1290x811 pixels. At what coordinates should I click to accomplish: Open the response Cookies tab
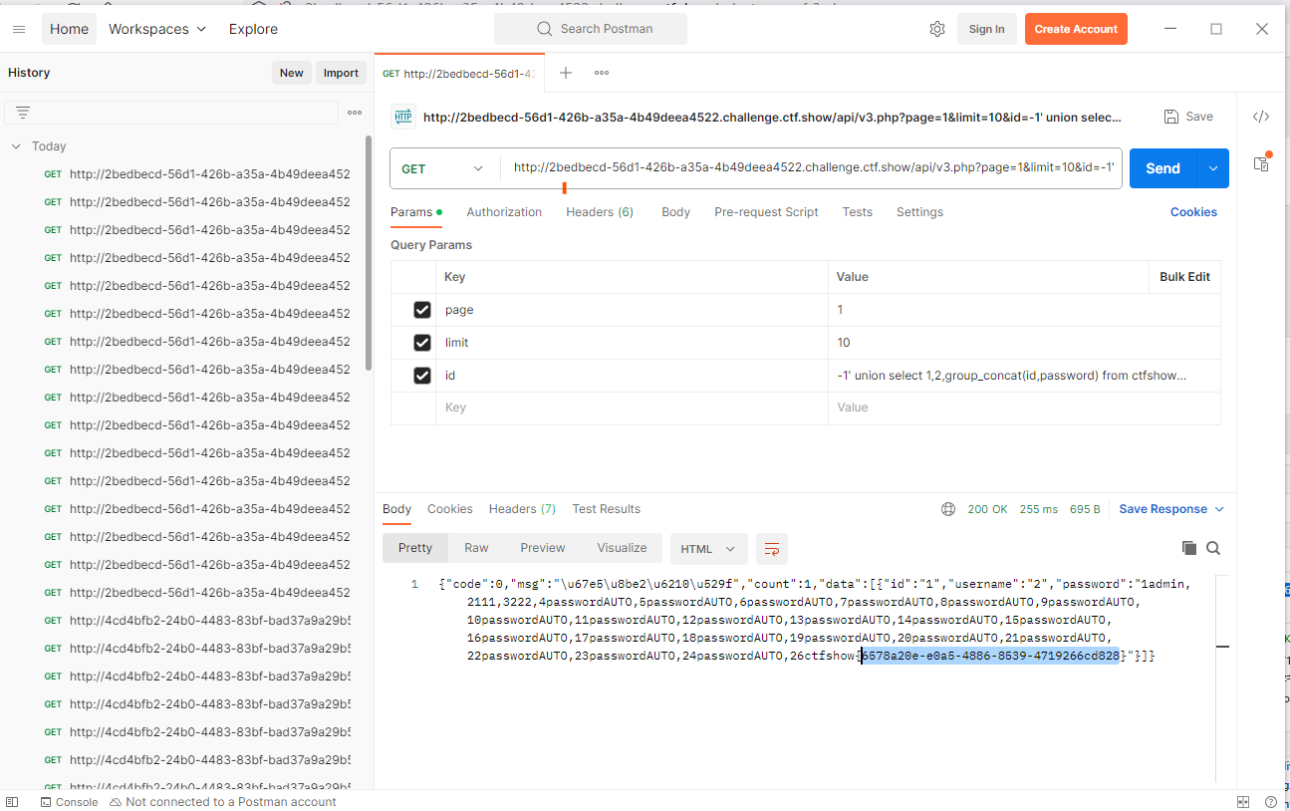pos(450,509)
